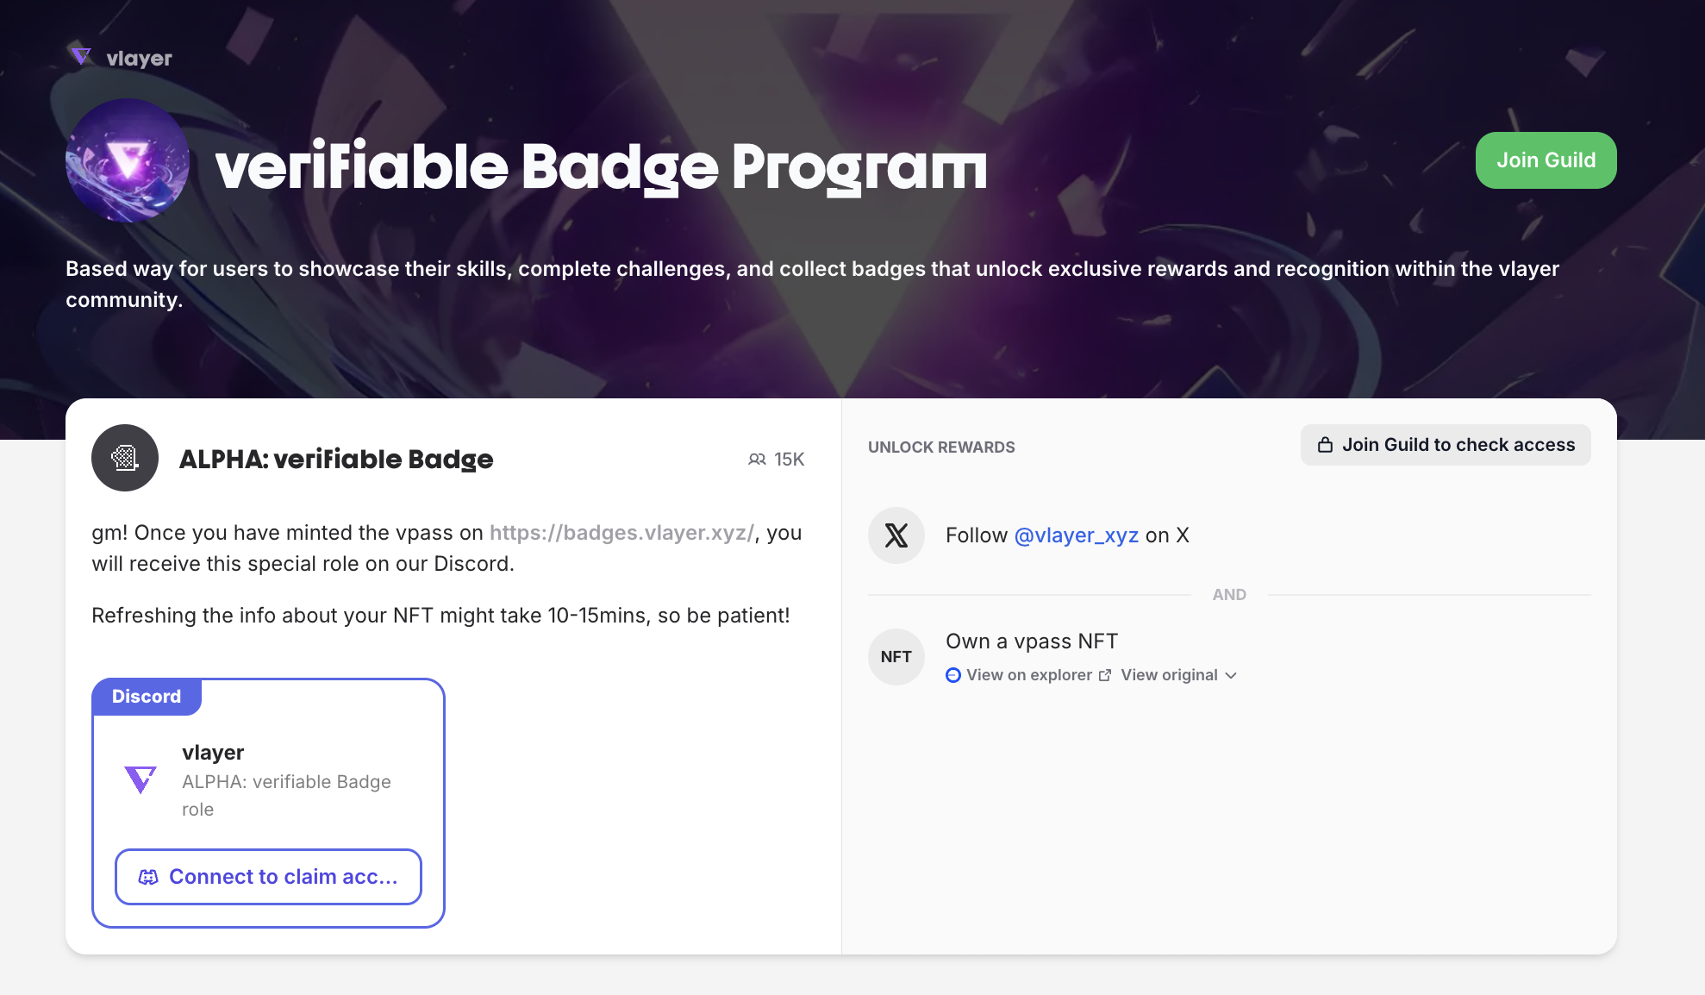This screenshot has height=995, width=1705.
Task: Click the chevron next to View original
Action: [1231, 675]
